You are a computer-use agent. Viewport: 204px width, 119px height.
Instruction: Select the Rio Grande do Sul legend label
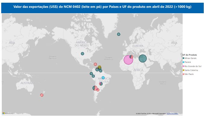193,66
